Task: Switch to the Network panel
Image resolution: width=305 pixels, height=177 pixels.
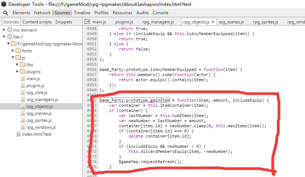Action: click(42, 13)
